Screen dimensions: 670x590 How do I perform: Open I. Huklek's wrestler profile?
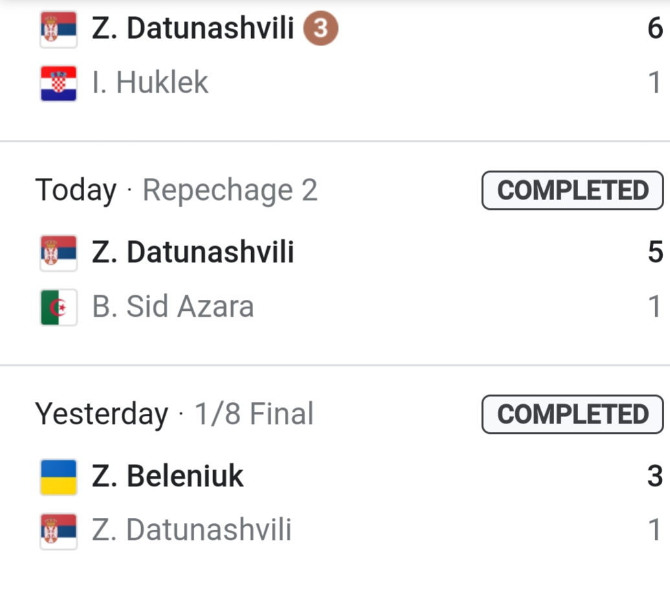pyautogui.click(x=150, y=84)
